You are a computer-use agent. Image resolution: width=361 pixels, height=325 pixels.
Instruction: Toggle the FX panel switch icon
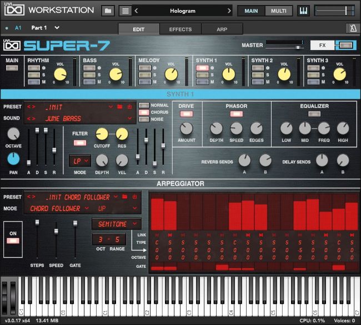346,45
